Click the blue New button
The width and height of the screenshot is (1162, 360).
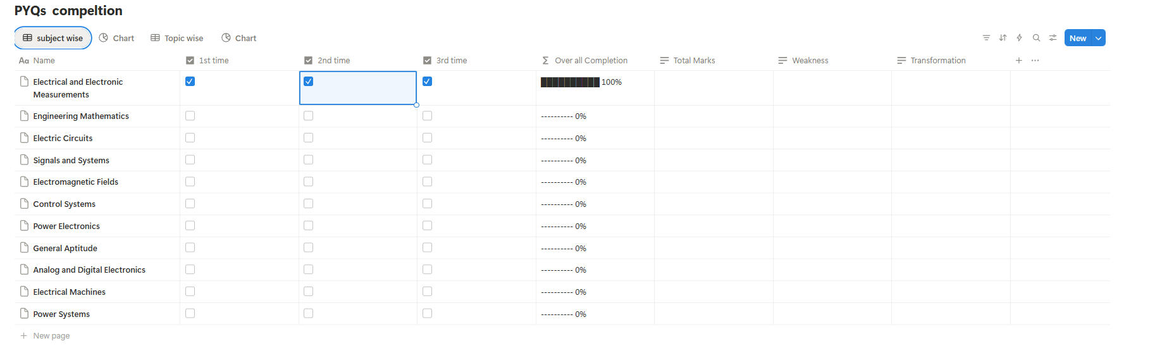[x=1077, y=38]
